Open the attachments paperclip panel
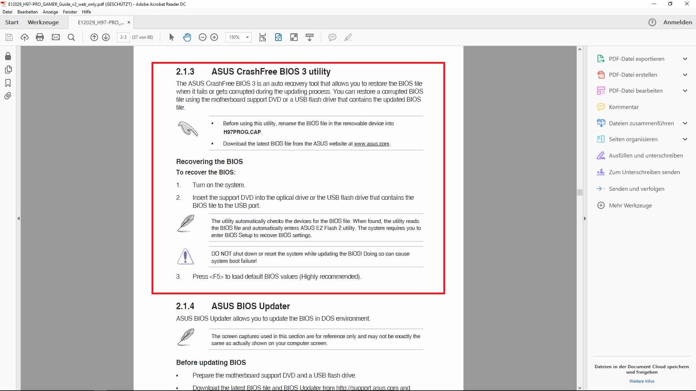This screenshot has width=696, height=391. coord(8,96)
